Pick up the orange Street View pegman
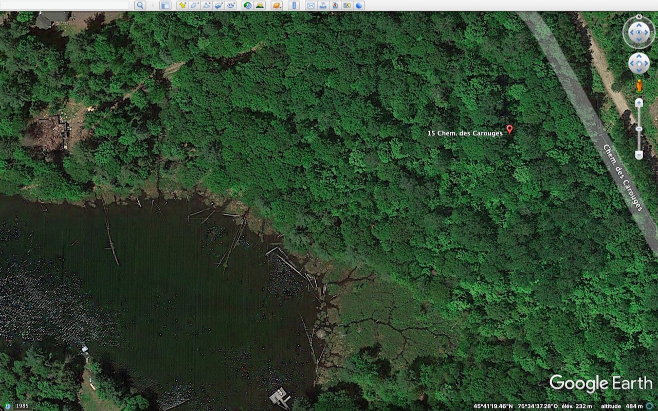Viewport: 658px width, 411px height. [x=639, y=85]
